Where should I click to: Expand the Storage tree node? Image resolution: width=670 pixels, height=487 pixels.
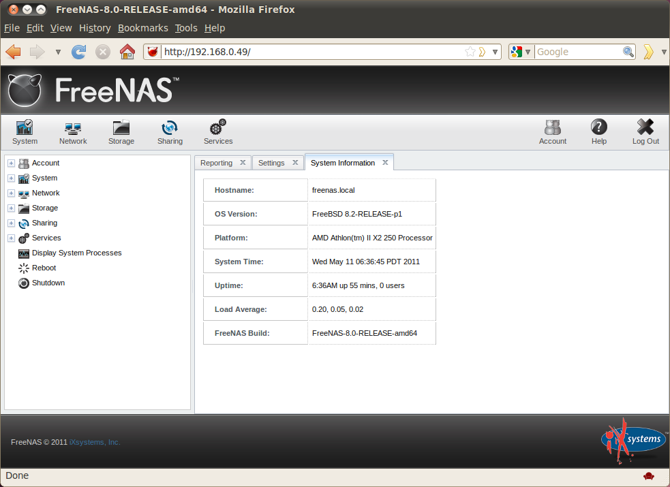click(x=11, y=208)
